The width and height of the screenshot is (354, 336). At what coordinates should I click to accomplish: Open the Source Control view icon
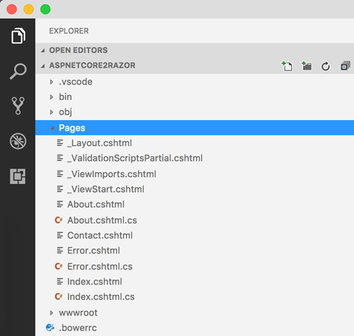tap(18, 105)
